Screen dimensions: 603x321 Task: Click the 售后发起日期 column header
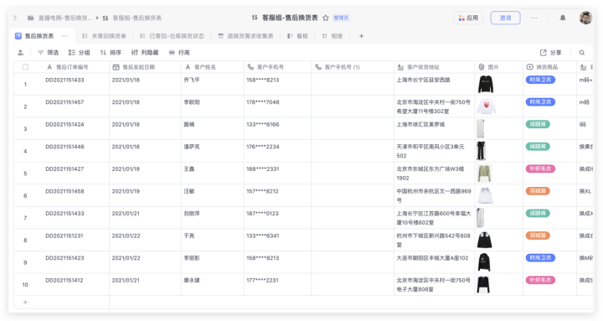[x=145, y=67]
